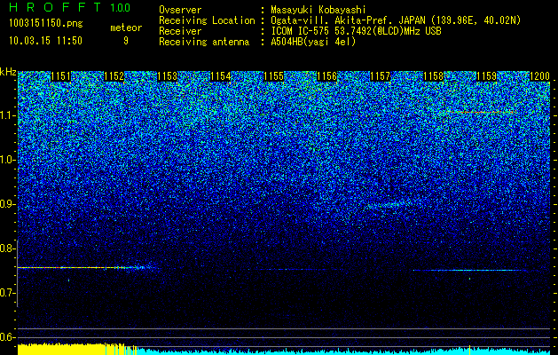The image size is (558, 355).
Task: Click the 1.1 kHz axis label
Action: click(x=7, y=115)
